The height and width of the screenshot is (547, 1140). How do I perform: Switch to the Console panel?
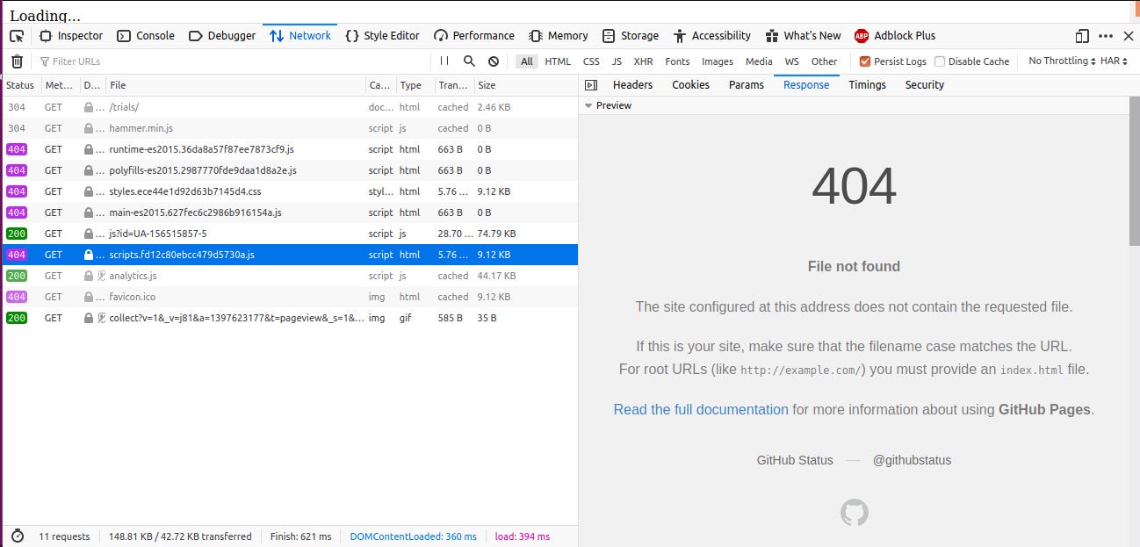pos(146,36)
